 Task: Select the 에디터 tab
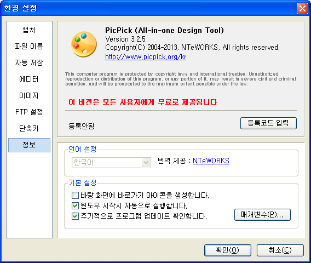[x=29, y=79]
